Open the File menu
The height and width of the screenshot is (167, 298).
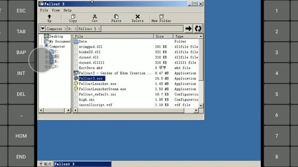point(44,10)
